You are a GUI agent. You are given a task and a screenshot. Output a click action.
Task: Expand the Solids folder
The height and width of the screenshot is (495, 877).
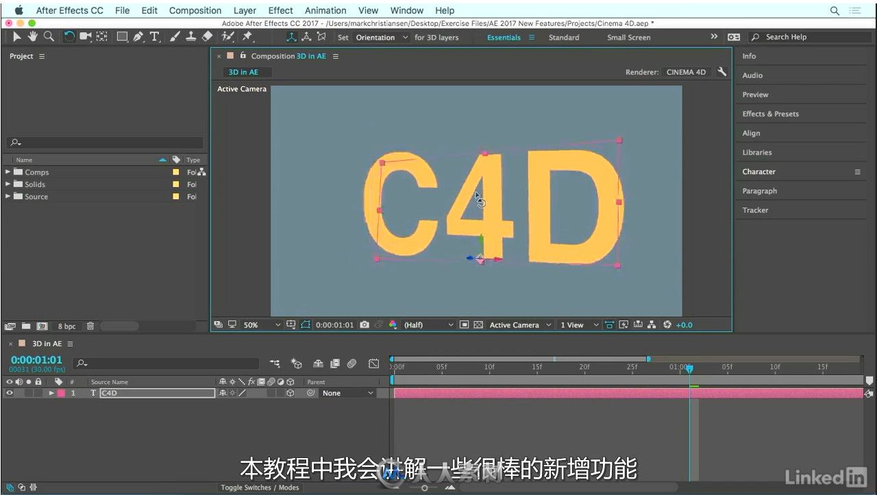point(8,184)
